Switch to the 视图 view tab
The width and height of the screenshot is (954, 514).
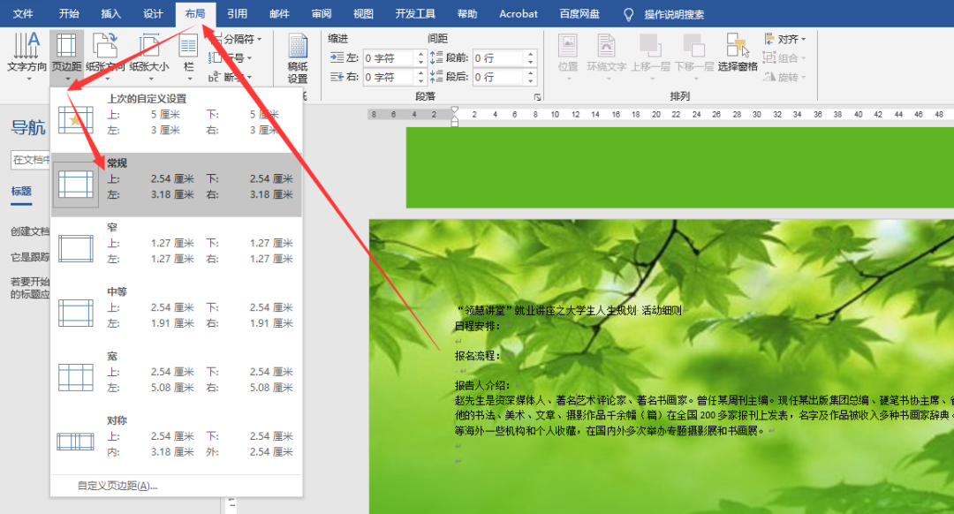click(363, 13)
